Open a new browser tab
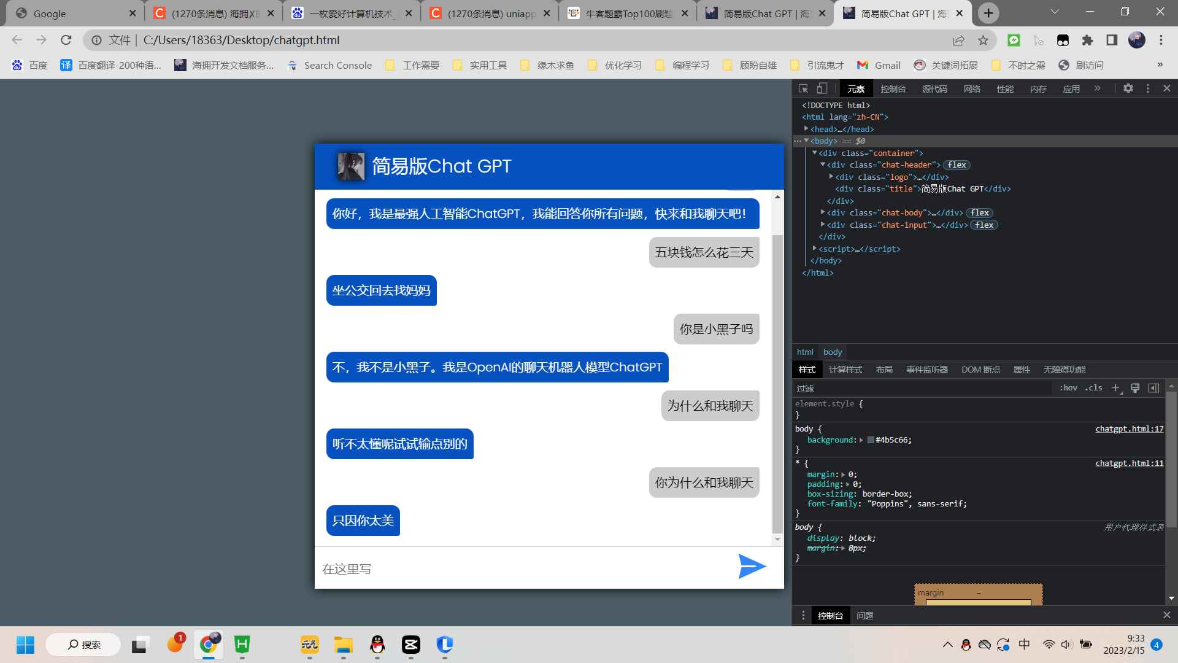The image size is (1178, 663). tap(988, 13)
